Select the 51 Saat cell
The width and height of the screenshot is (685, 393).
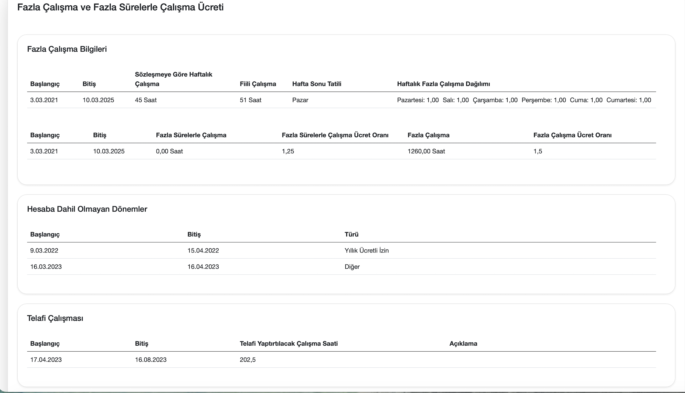(250, 100)
